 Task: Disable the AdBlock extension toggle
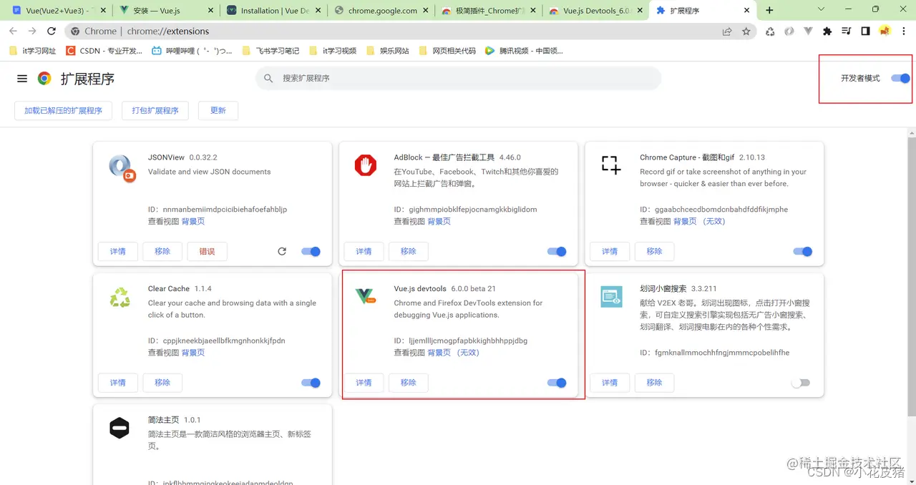(557, 251)
